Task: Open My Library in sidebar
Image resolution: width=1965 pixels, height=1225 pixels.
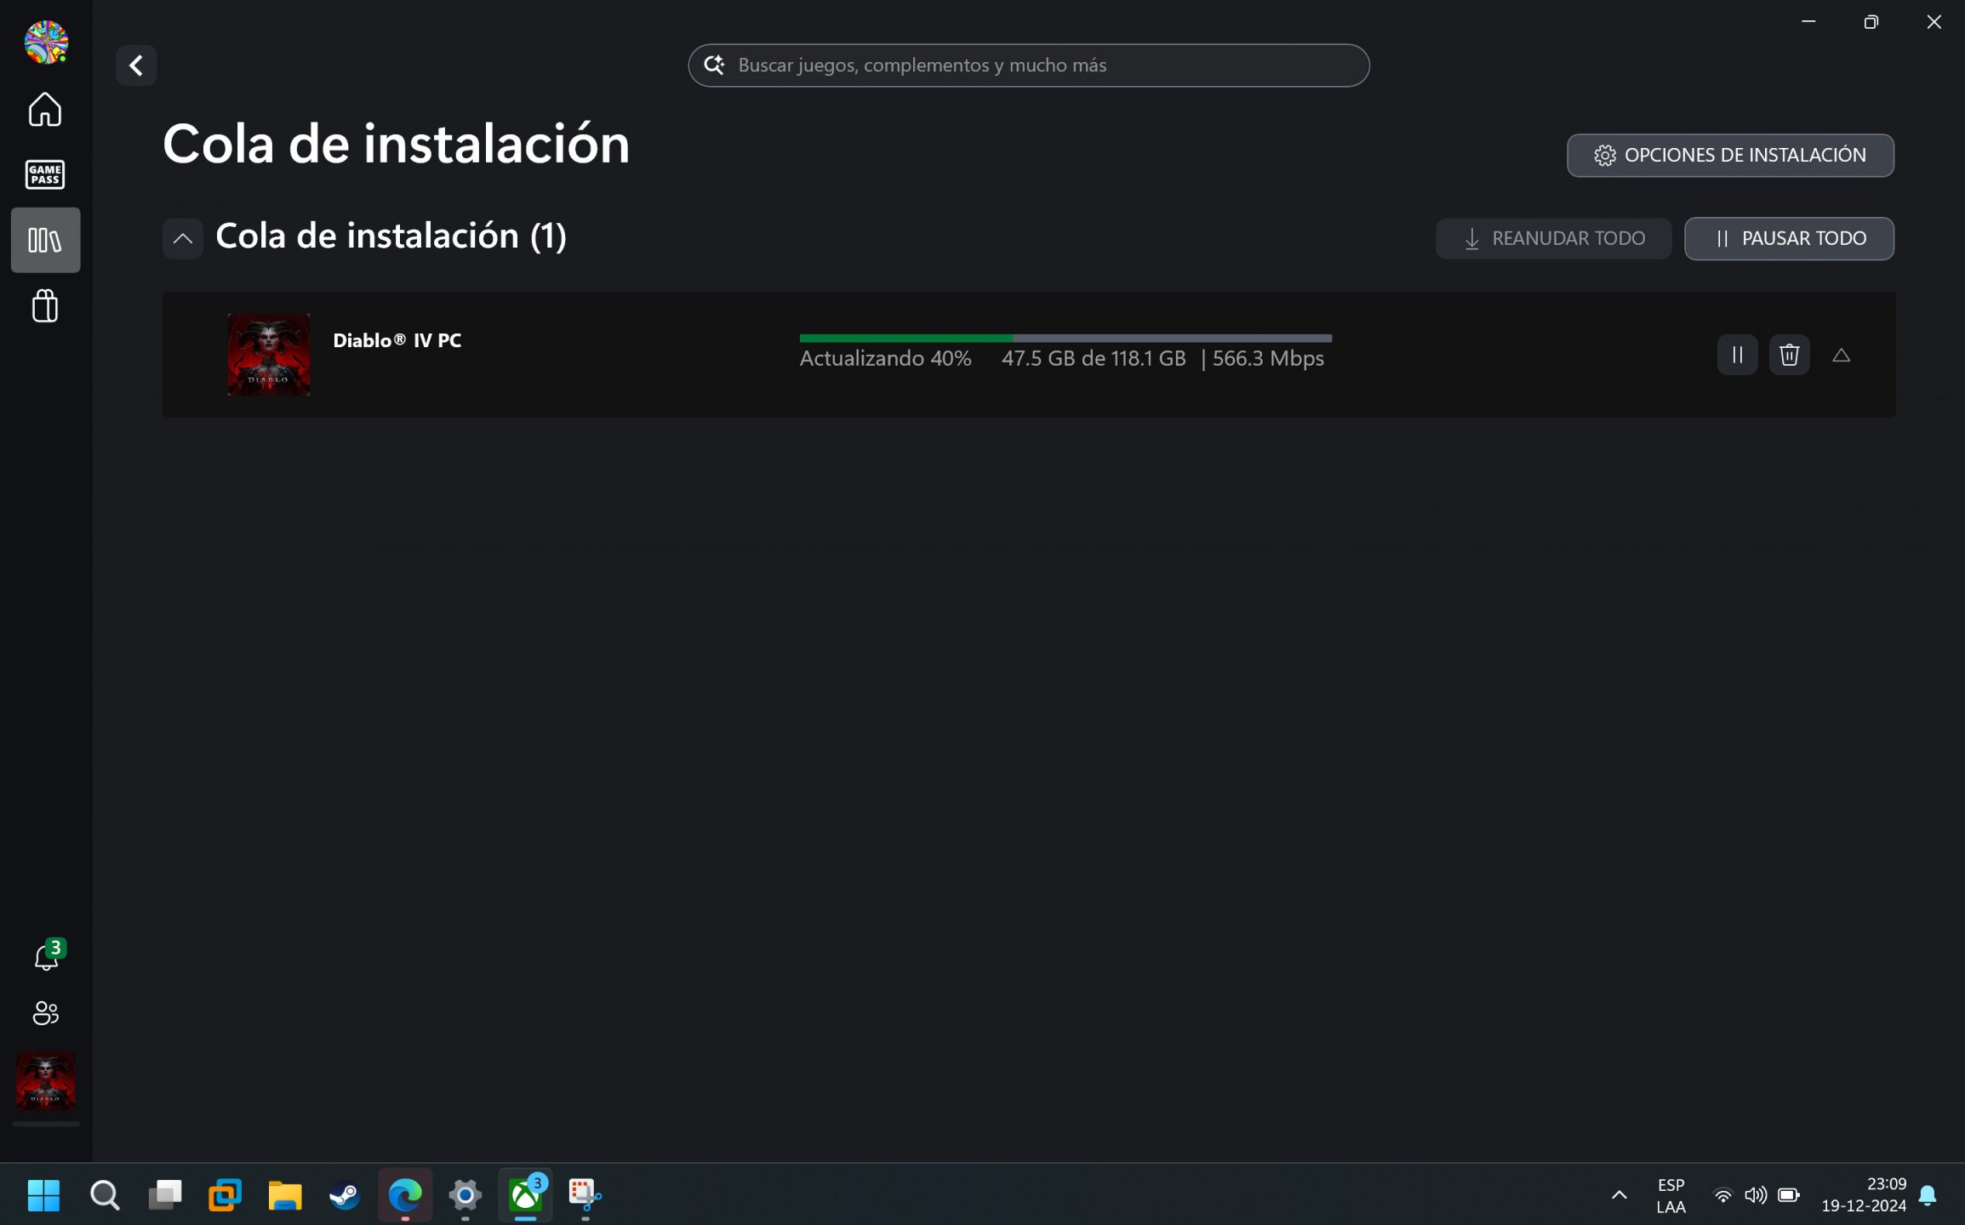Action: click(x=45, y=240)
